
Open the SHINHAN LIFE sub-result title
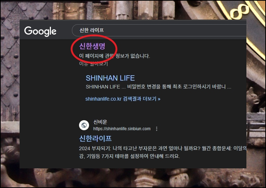pos(110,78)
